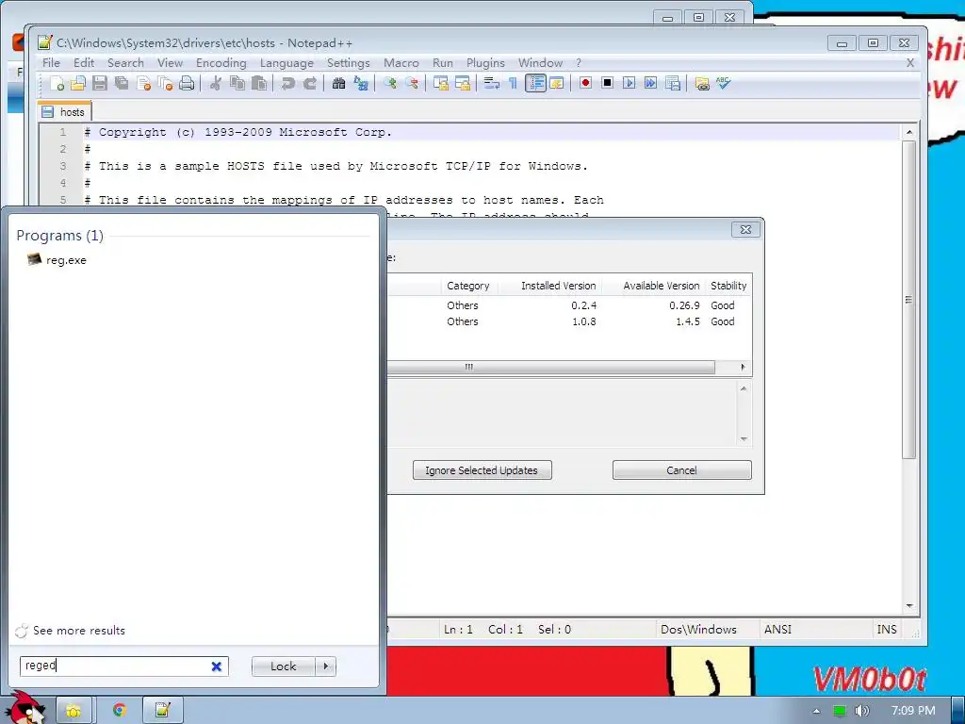Redo the edit via toolbar arrow
Viewport: 965px width, 724px height.
(309, 83)
